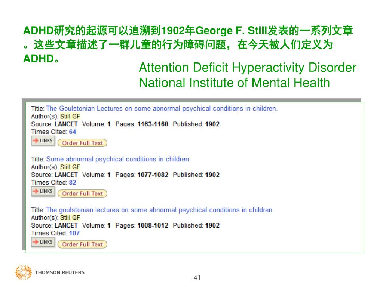Click pages value 1077-1082
This screenshot has width=383, height=287.
pos(153,175)
